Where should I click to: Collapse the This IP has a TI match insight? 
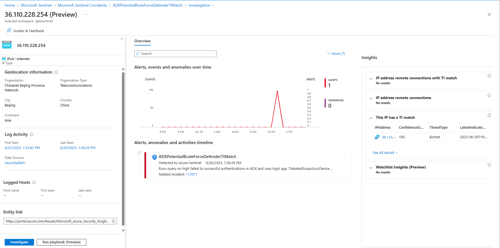tap(371, 118)
